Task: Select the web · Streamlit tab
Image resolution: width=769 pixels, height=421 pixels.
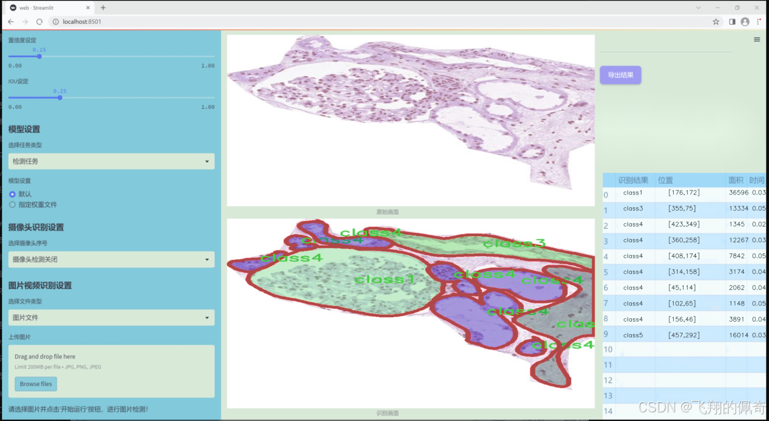Action: tap(50, 8)
